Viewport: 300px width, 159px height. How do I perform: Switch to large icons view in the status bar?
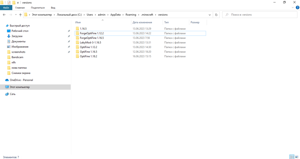(297, 157)
